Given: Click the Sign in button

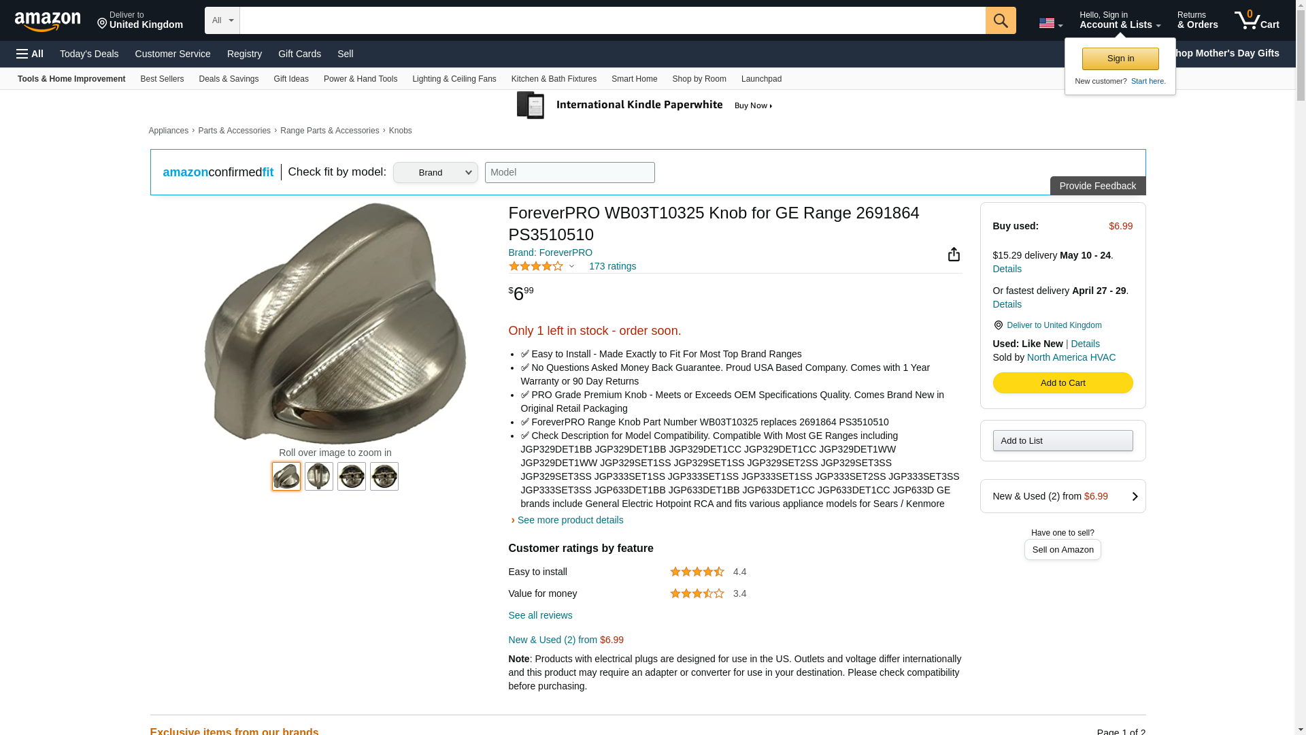Looking at the screenshot, I should coord(1120,59).
